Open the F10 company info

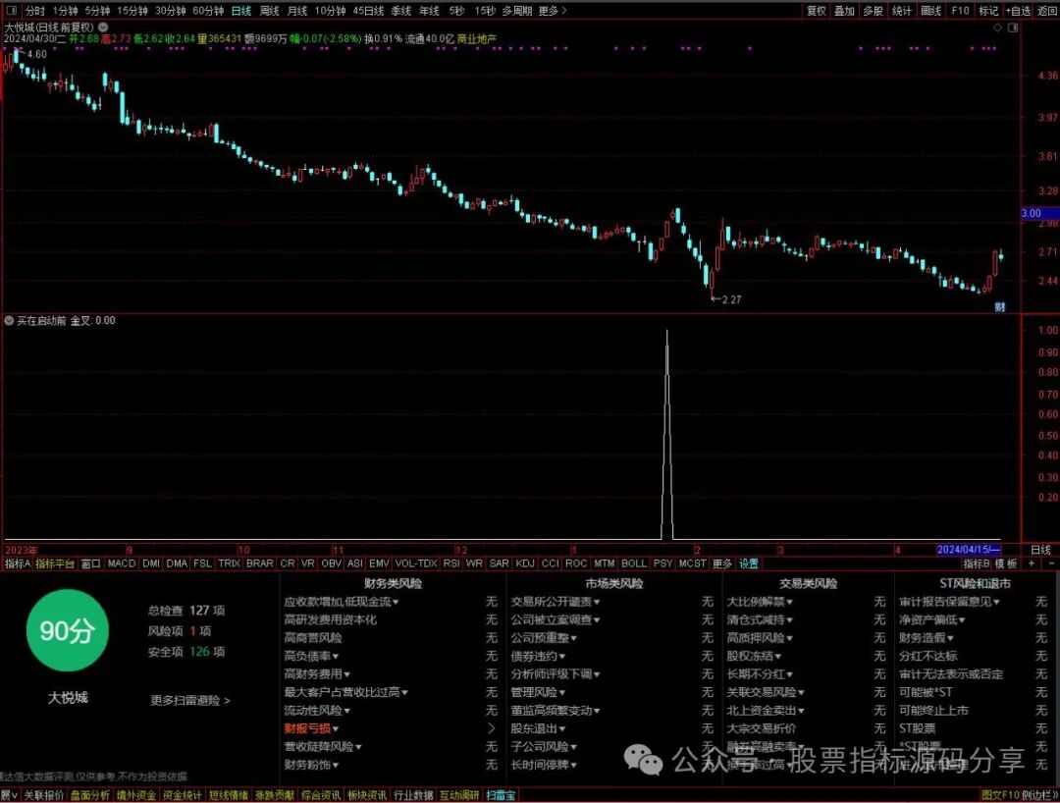click(x=960, y=11)
